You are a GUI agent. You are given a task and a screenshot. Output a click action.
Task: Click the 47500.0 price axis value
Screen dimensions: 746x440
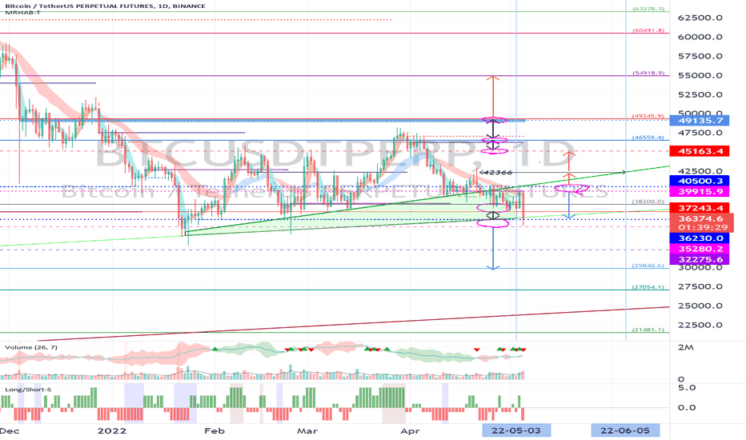pos(700,133)
